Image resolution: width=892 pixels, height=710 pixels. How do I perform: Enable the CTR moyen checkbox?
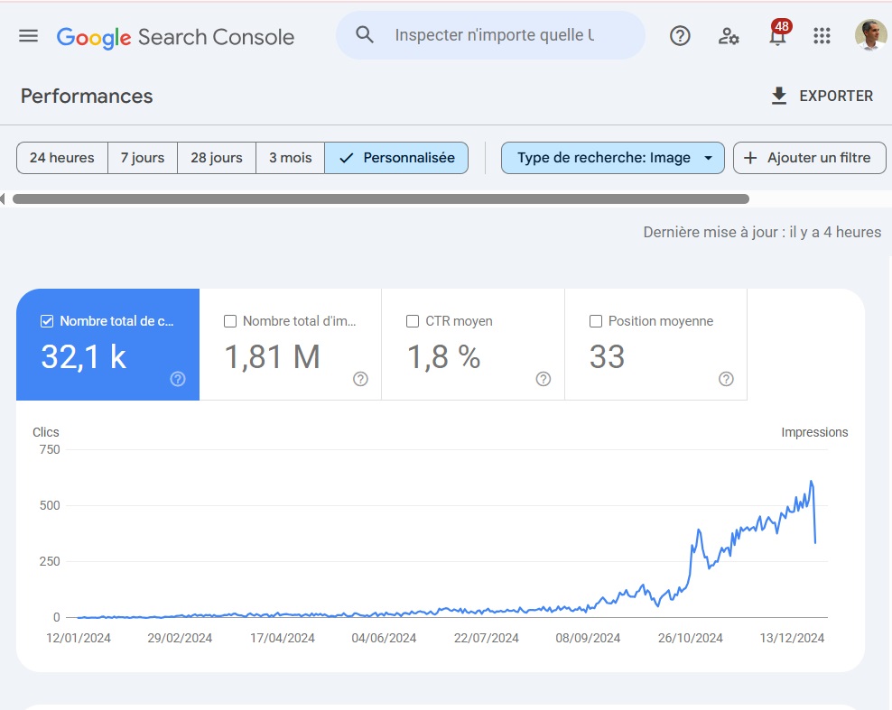click(x=413, y=321)
